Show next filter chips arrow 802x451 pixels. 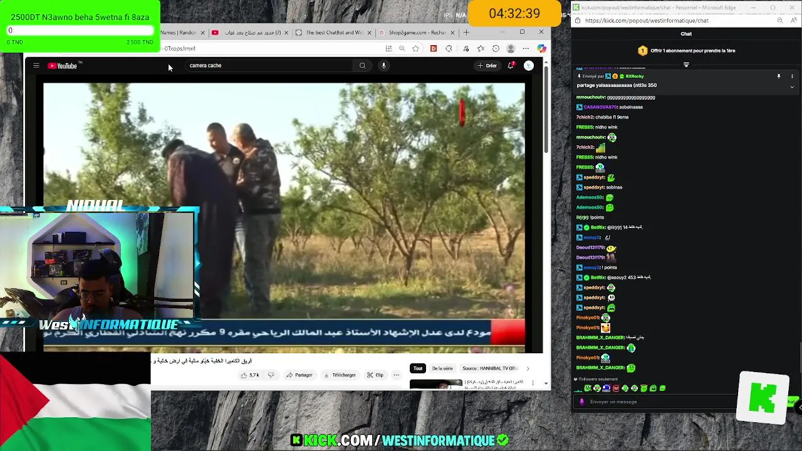click(528, 368)
